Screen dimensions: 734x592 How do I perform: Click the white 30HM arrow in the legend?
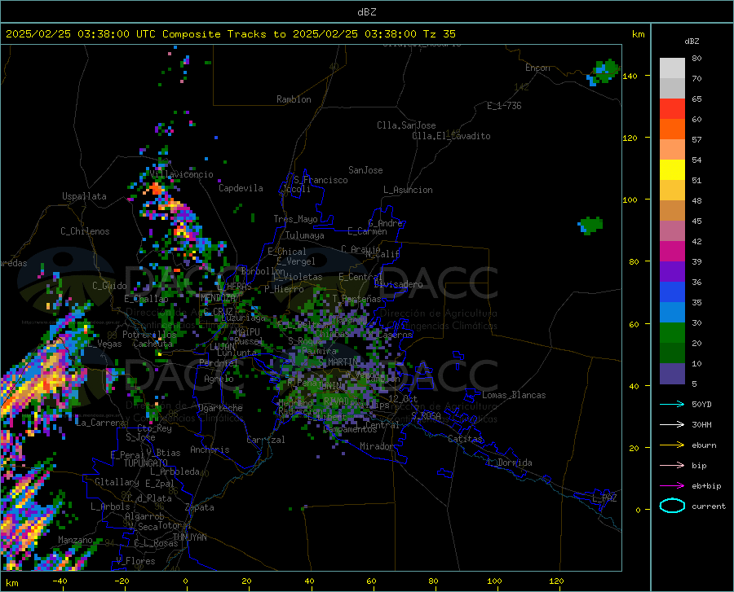672,425
